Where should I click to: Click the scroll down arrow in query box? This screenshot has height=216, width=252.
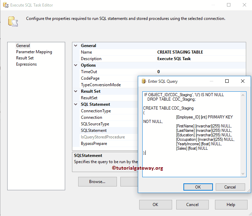pos(243,174)
